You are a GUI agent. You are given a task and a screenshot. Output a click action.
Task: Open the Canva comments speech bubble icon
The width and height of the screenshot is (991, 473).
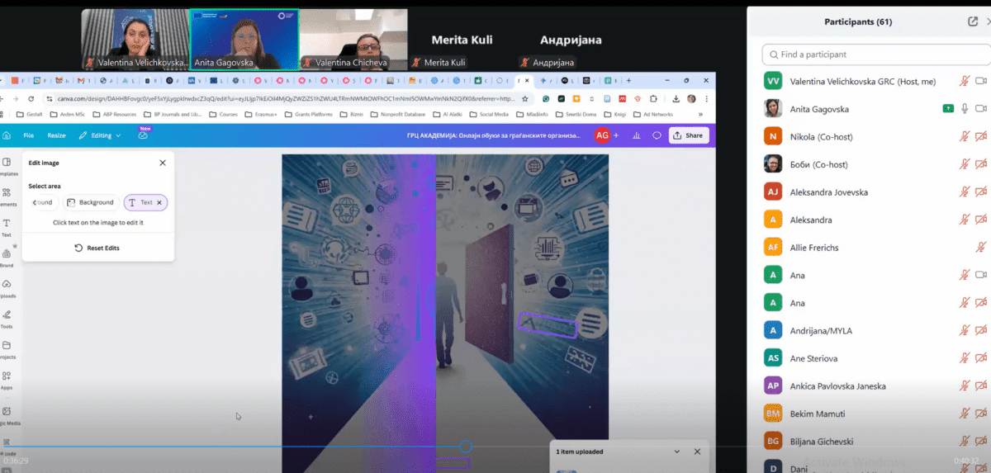[x=657, y=135]
